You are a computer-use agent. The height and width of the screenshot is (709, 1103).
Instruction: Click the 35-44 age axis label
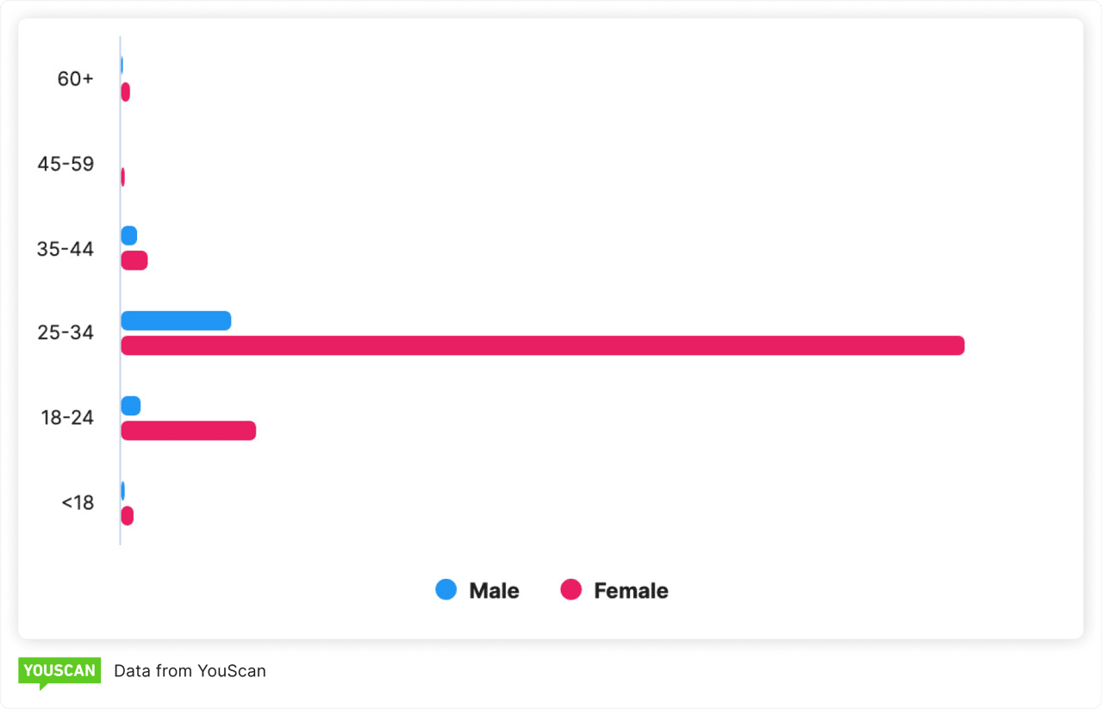click(x=65, y=249)
